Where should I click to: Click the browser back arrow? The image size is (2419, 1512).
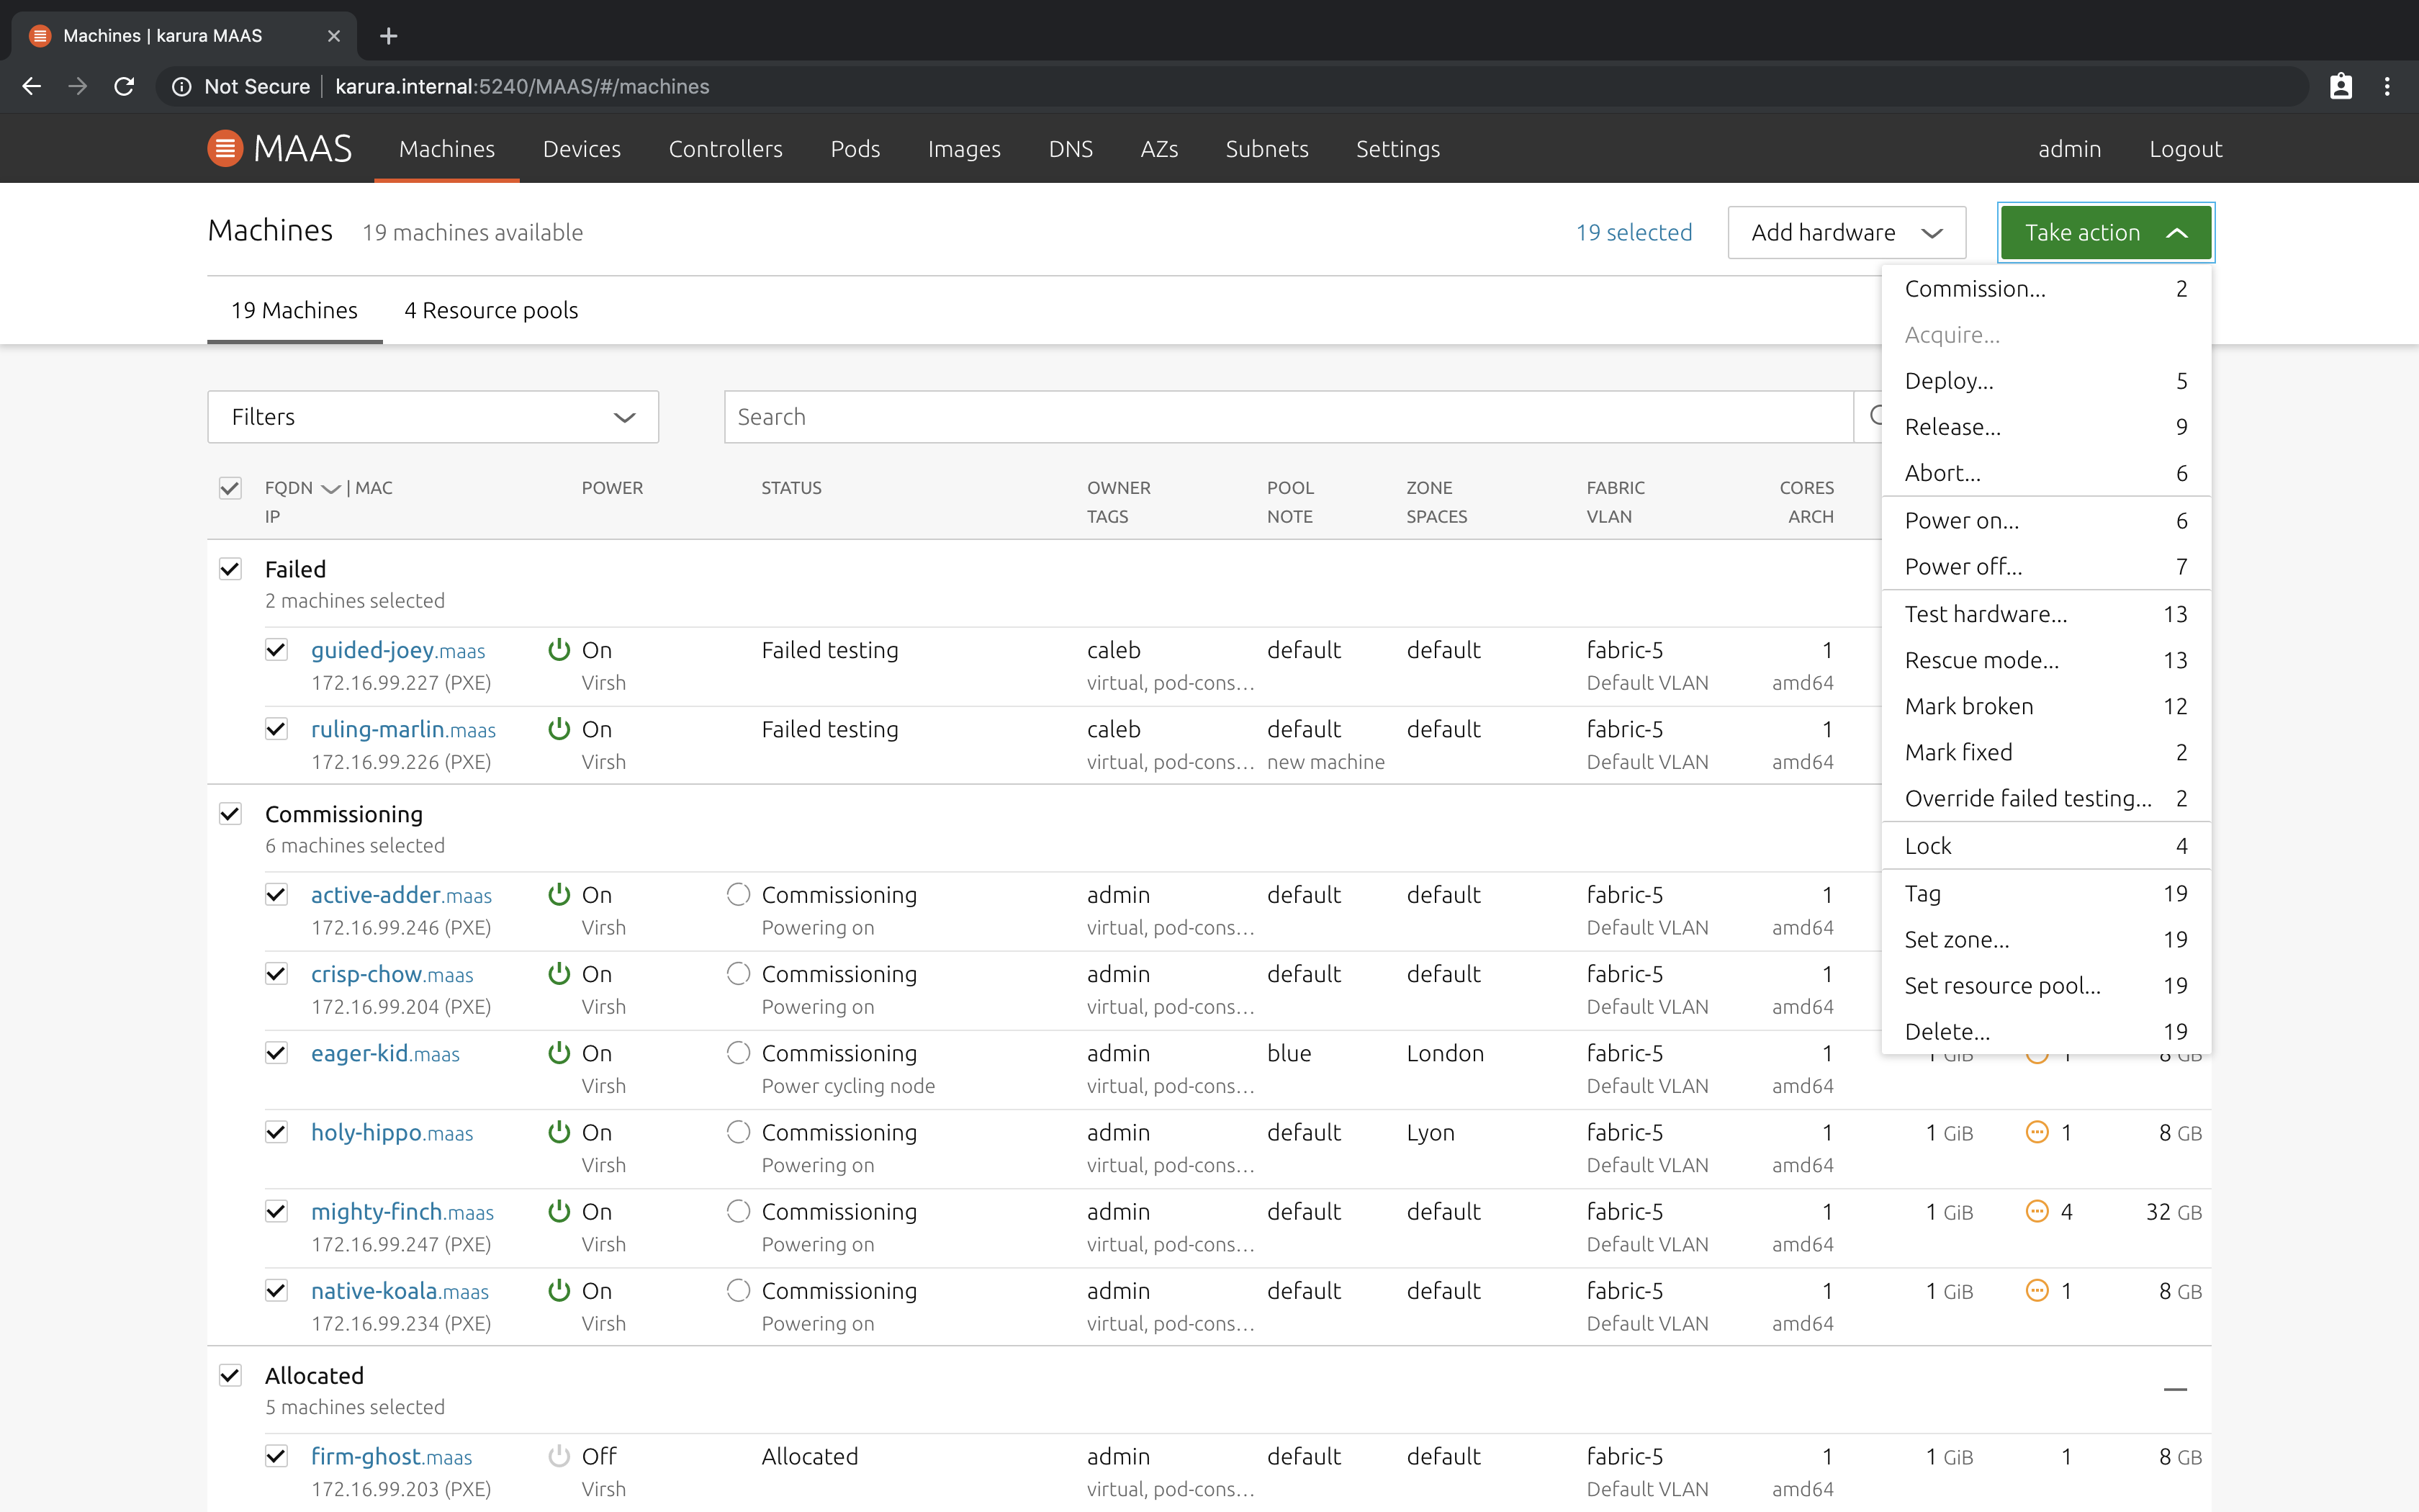pos(32,87)
